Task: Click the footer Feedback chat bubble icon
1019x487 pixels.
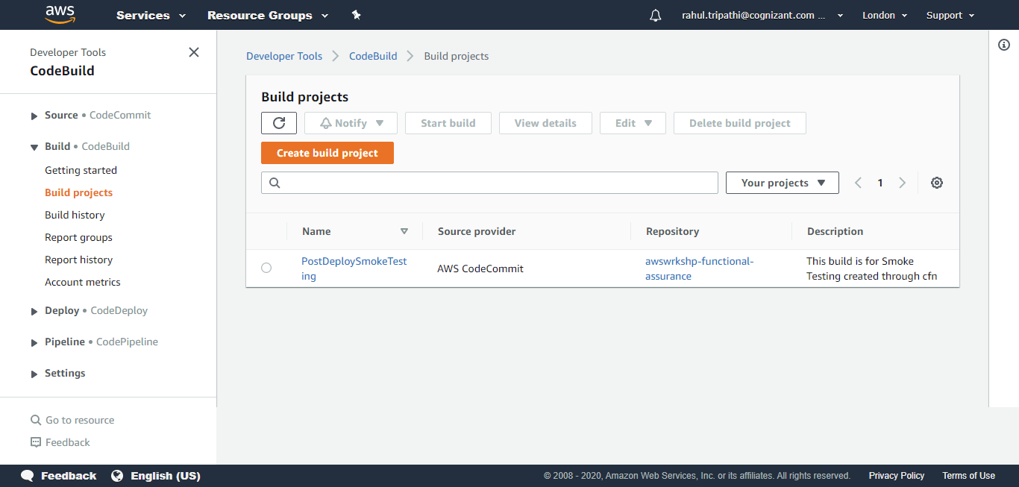Action: click(28, 476)
